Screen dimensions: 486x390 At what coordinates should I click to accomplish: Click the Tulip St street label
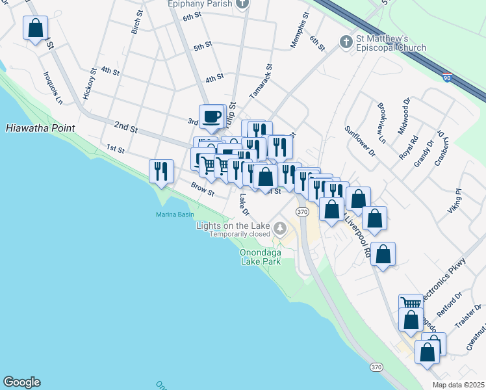[x=231, y=115]
